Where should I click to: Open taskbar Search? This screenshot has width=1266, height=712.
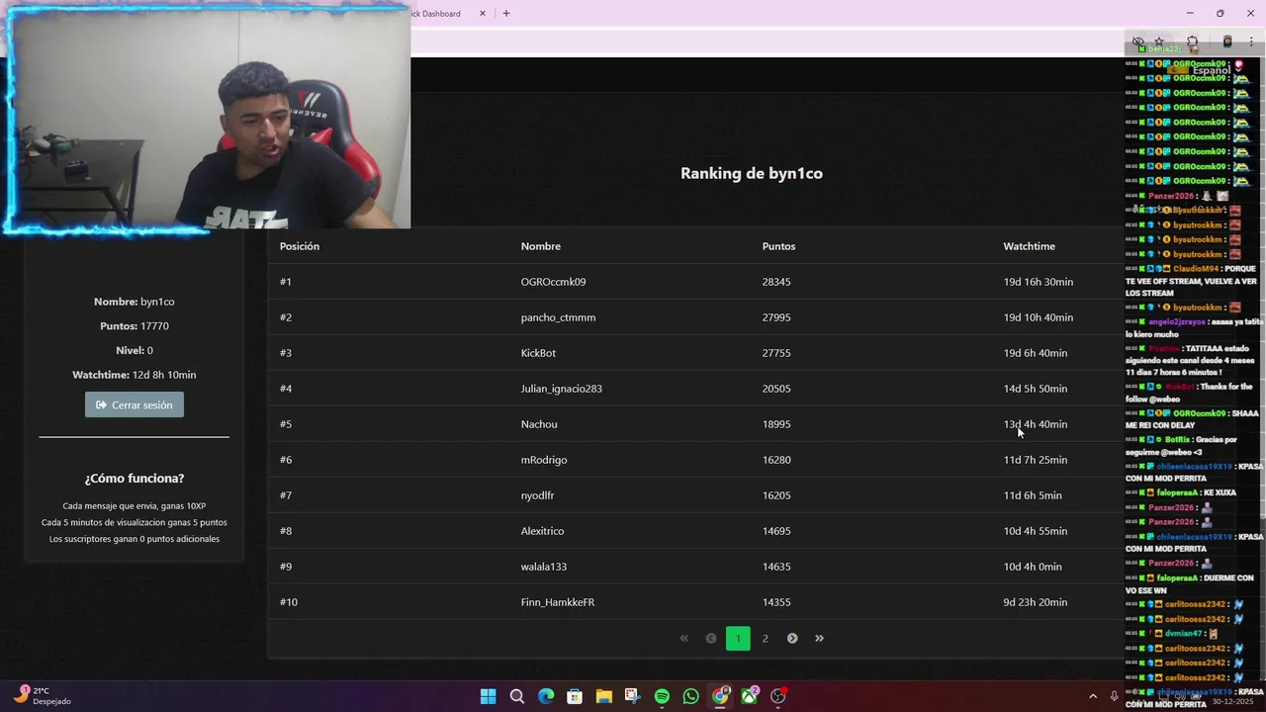[x=516, y=696]
